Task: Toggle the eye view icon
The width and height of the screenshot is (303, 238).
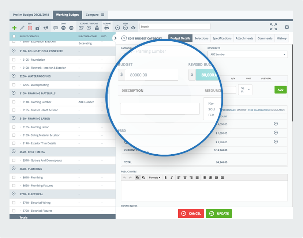Action: click(133, 28)
